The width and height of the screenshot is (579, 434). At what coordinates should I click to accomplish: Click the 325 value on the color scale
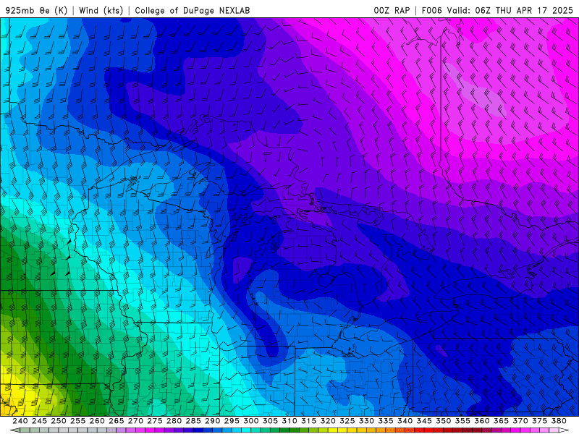click(x=347, y=421)
